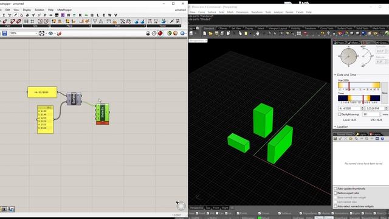The width and height of the screenshot is (389, 219).
Task: Click the Year month slider bar
Action: point(359,85)
